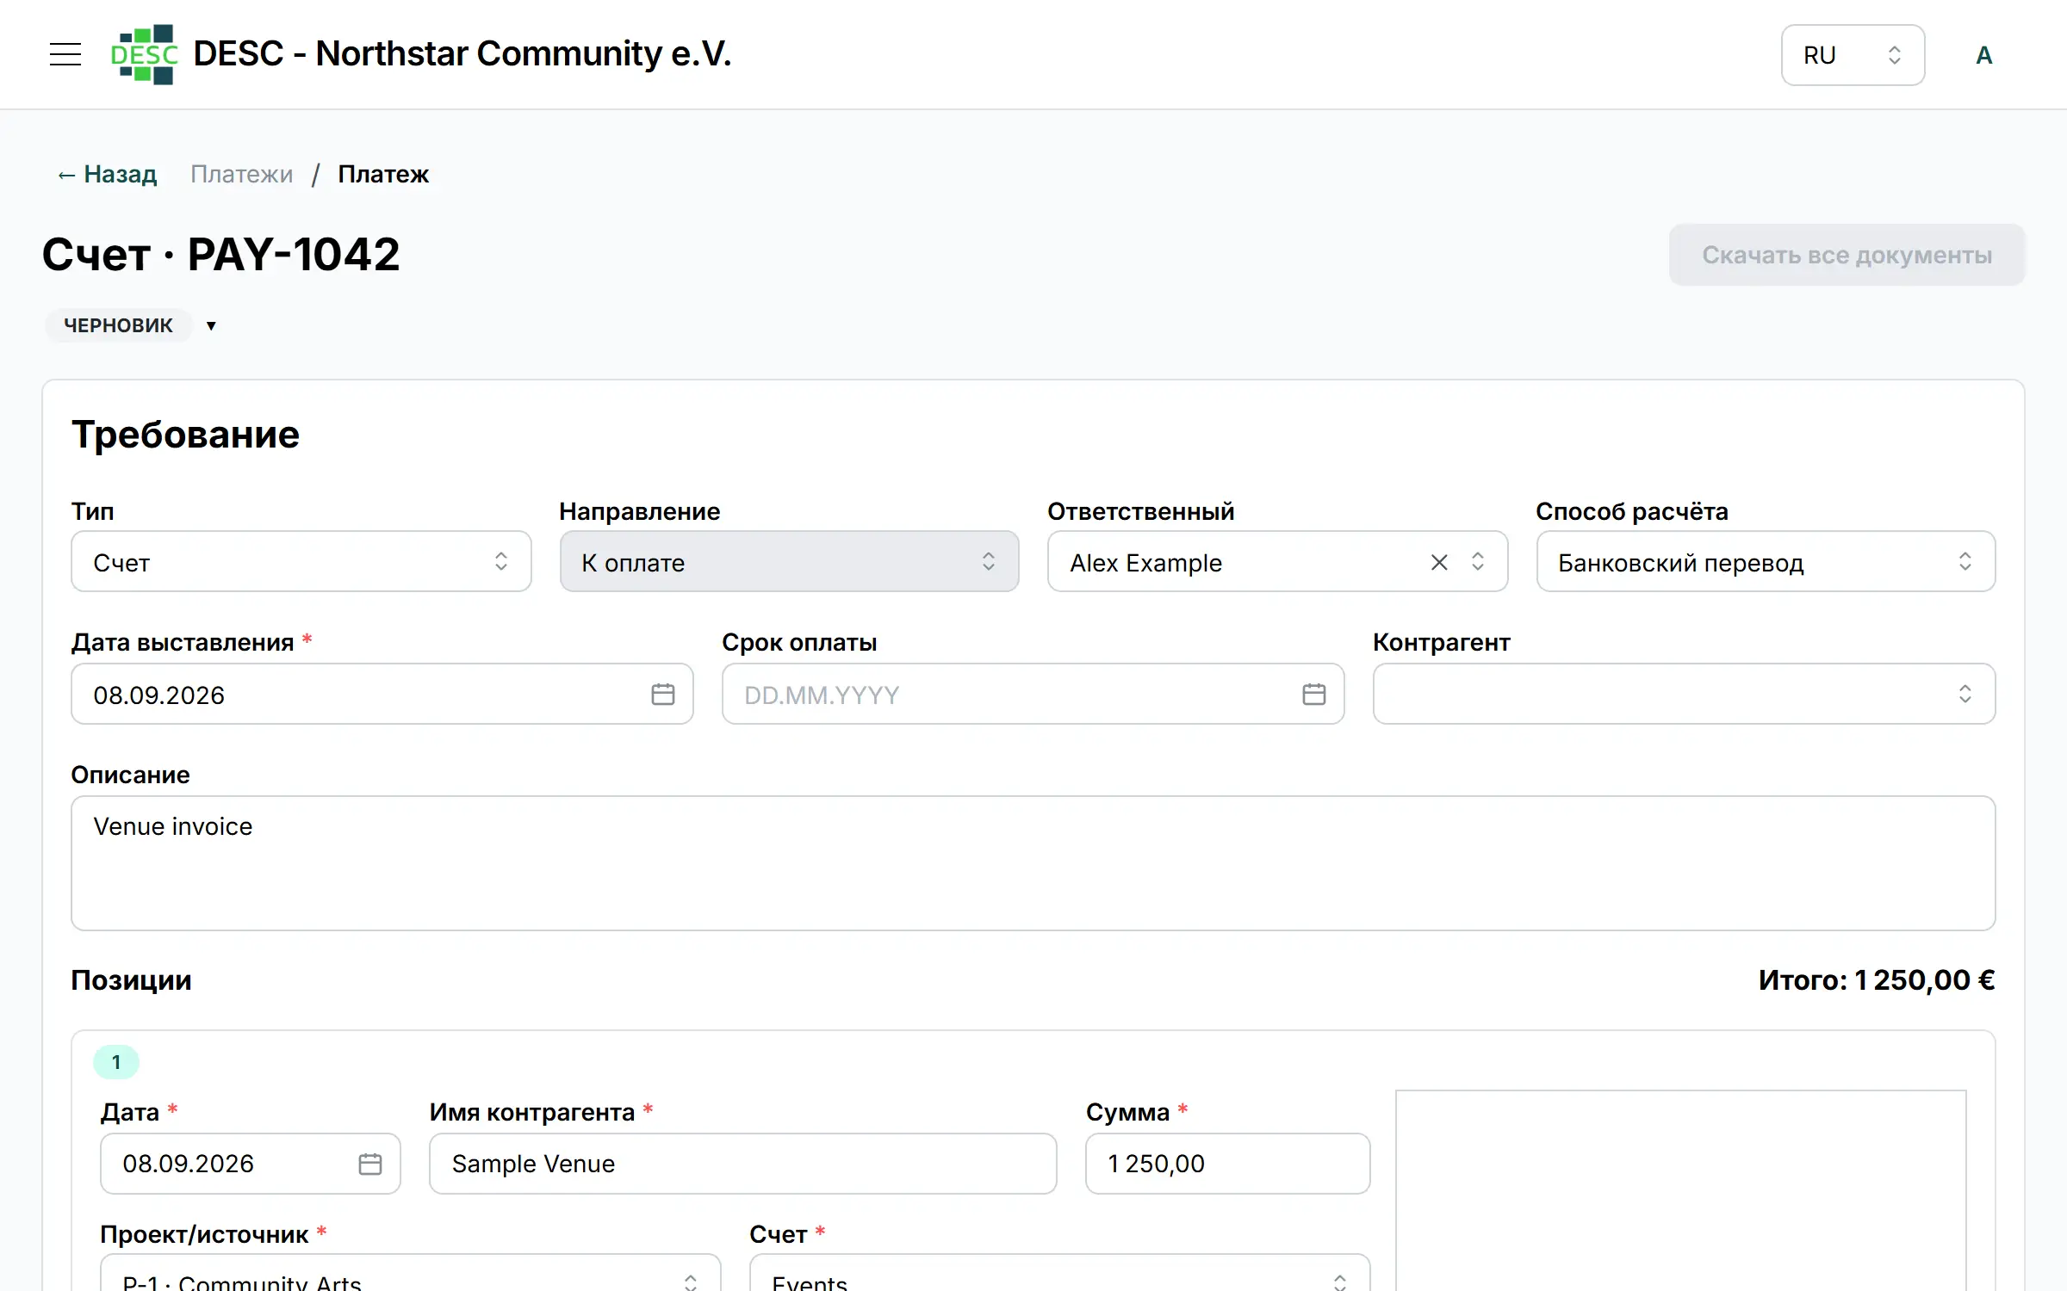Open the RU language selector
This screenshot has height=1291, width=2067.
click(1853, 55)
